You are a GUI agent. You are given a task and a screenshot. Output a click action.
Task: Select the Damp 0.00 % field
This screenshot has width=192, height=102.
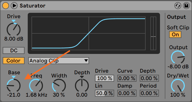[x=127, y=93]
